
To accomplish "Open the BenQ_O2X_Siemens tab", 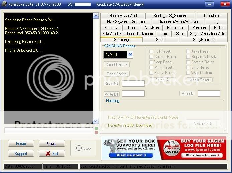I will [x=170, y=16].
